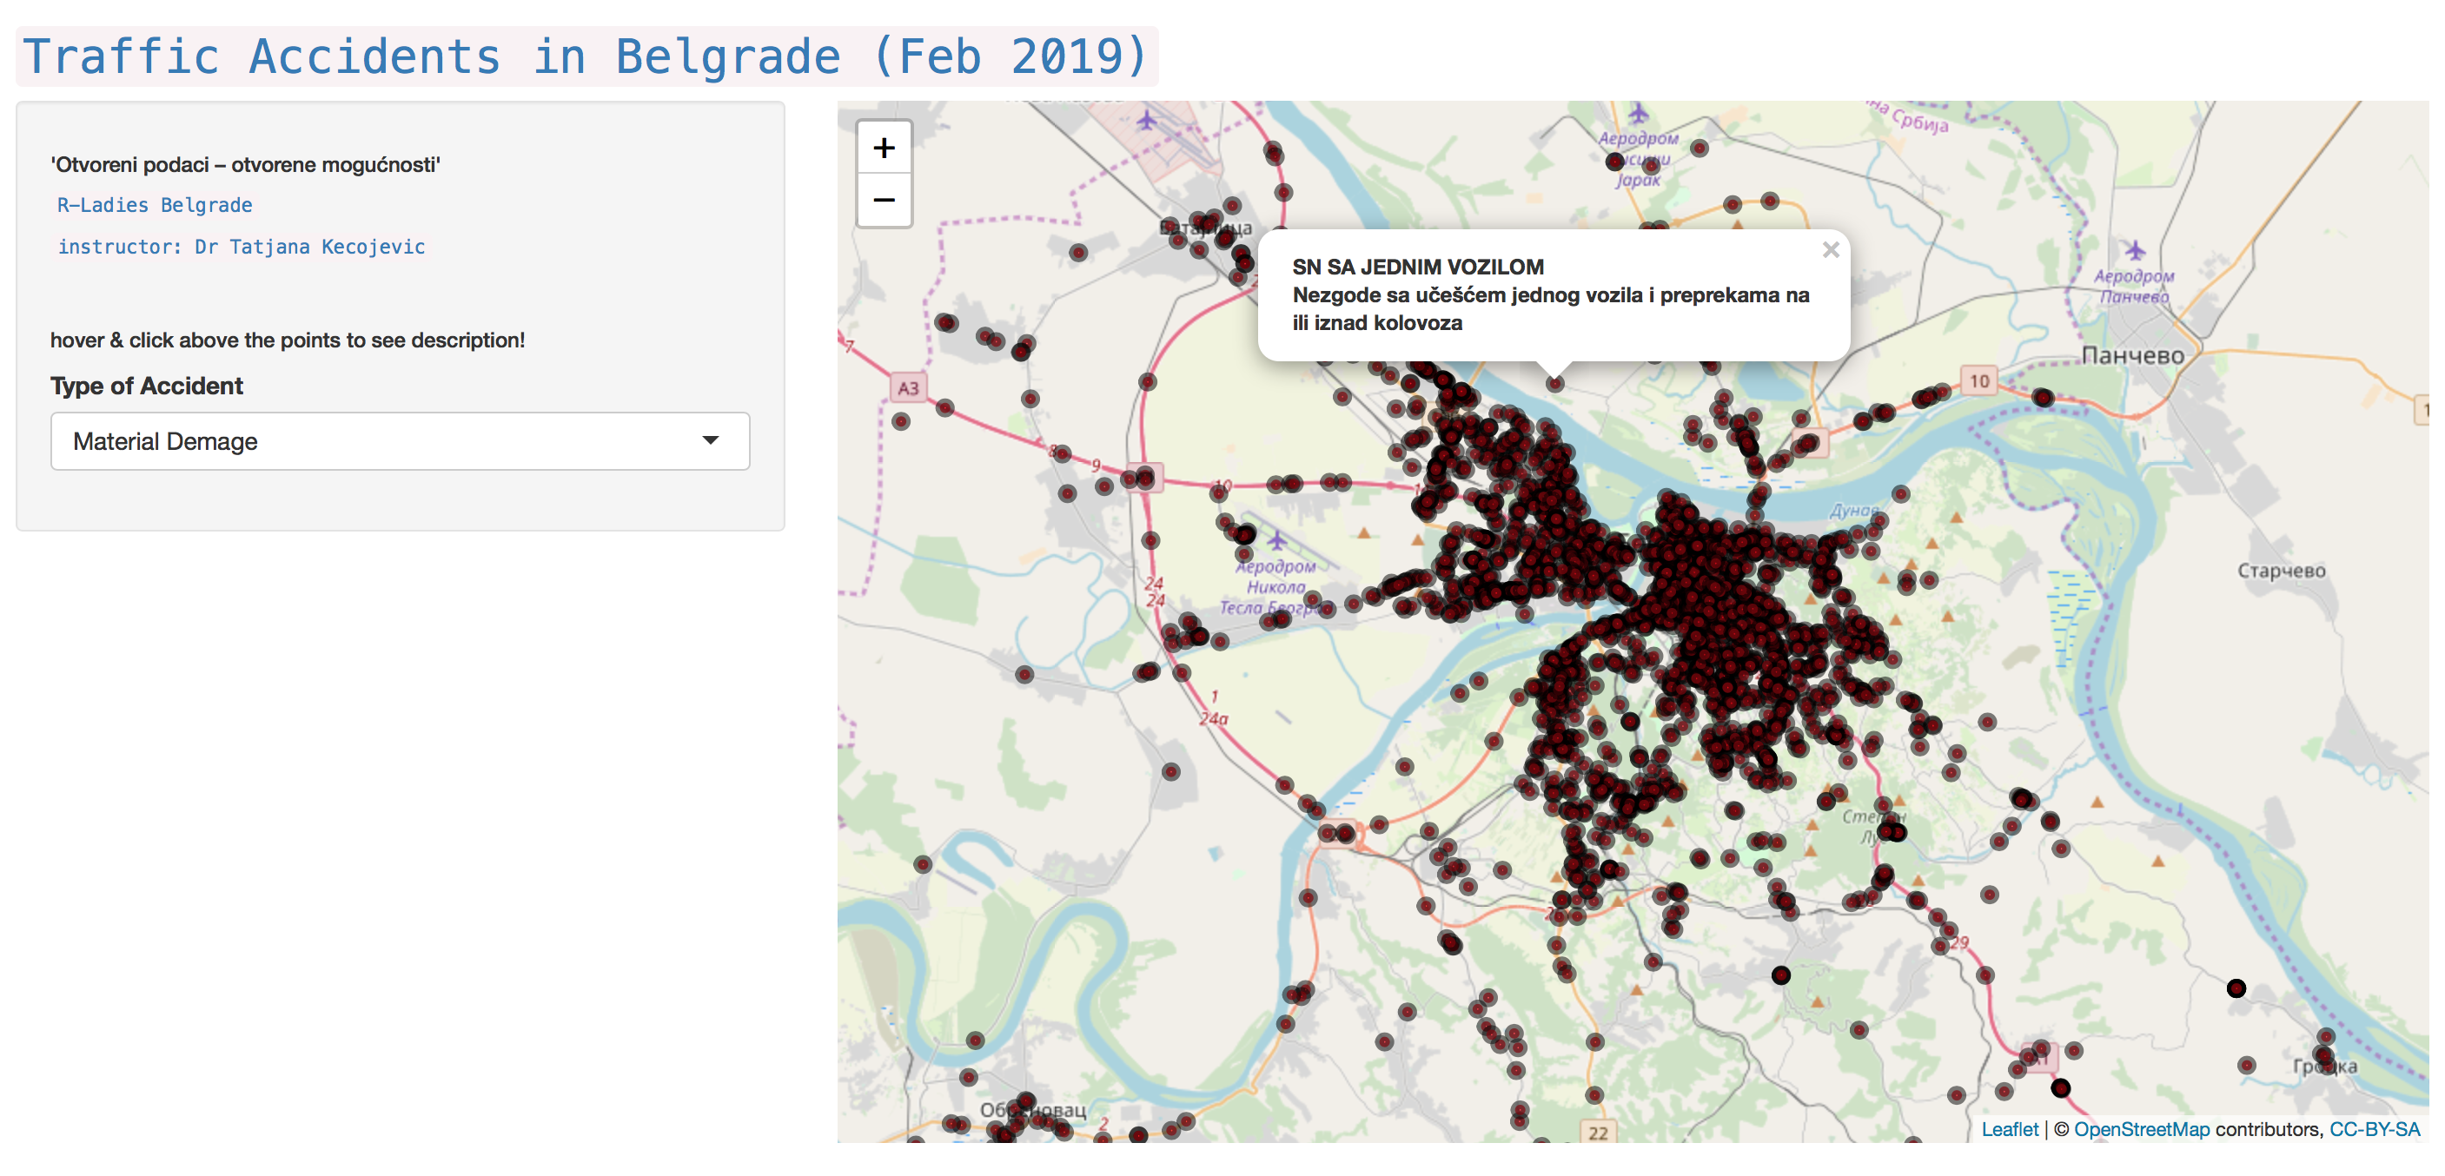This screenshot has height=1176, width=2445.
Task: Click the R-Ladies Belgrade text
Action: [155, 205]
